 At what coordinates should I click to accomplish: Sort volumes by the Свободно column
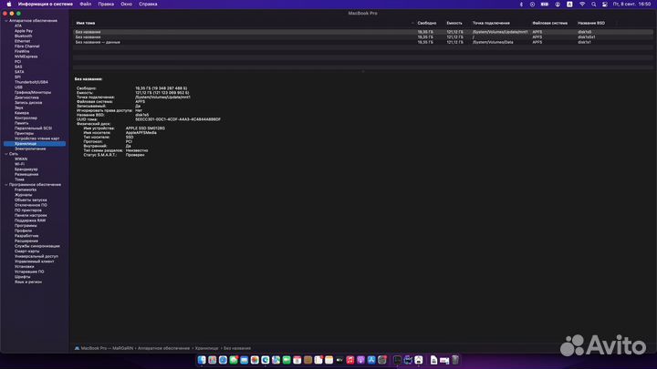coord(426,22)
